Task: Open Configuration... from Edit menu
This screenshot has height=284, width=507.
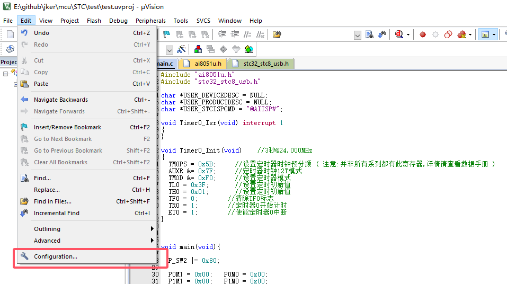Action: coord(87,256)
